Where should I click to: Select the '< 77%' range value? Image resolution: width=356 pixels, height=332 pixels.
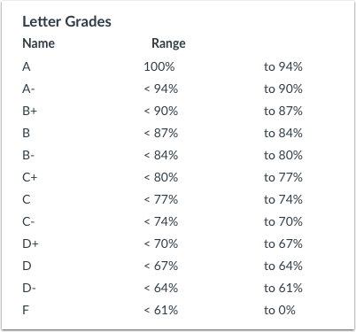[x=161, y=199]
